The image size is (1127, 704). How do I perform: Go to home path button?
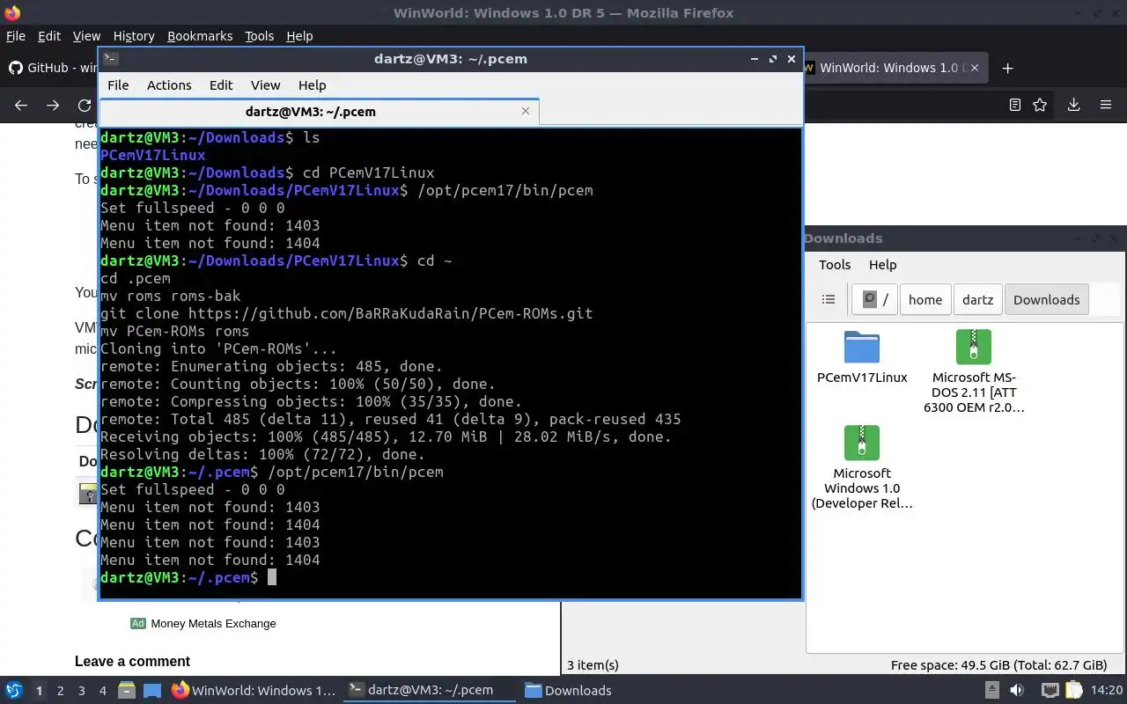pos(925,299)
